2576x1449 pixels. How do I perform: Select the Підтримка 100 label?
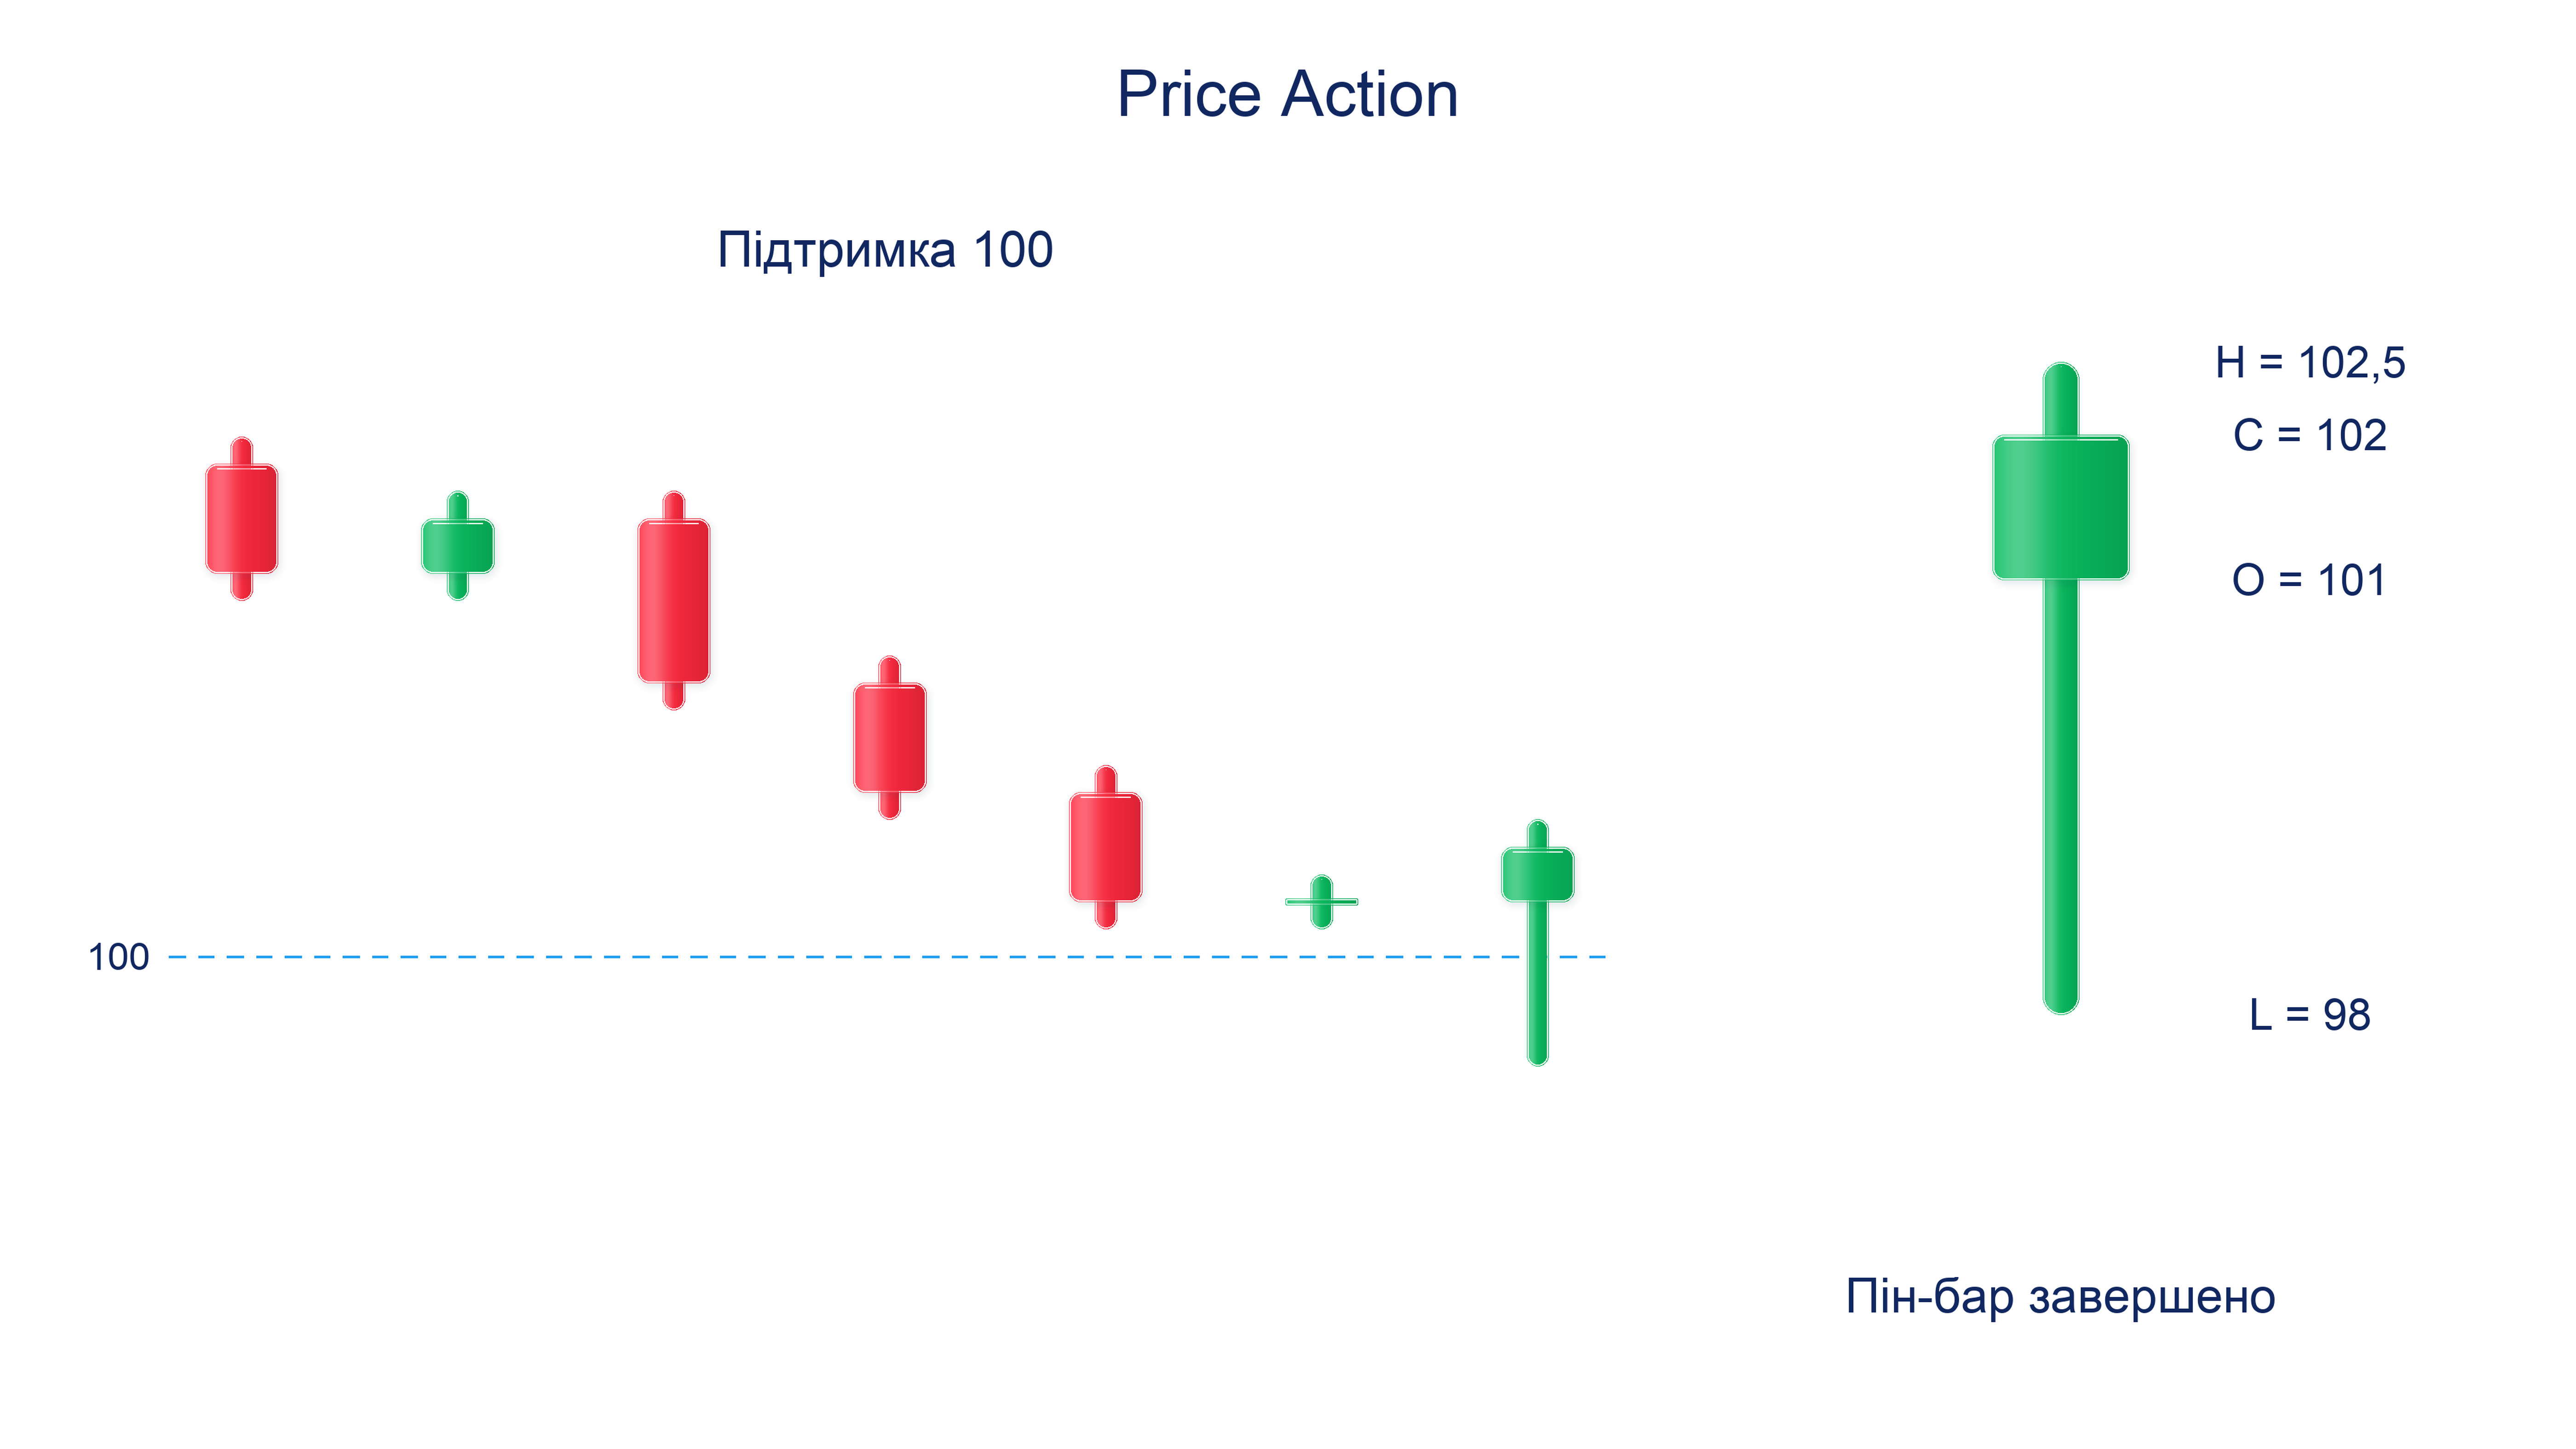click(885, 249)
